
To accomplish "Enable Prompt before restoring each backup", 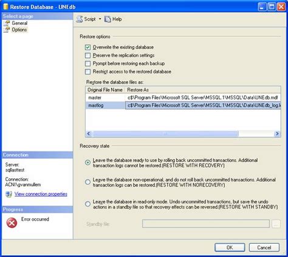I will click(87, 64).
